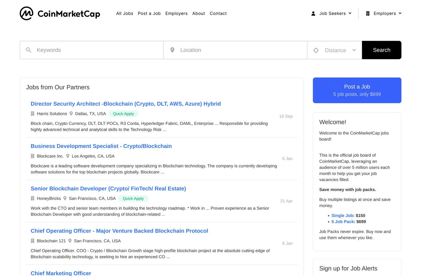The image size is (426, 276).
Task: Click the Jobs from Our Partners heading
Action: pyautogui.click(x=58, y=87)
